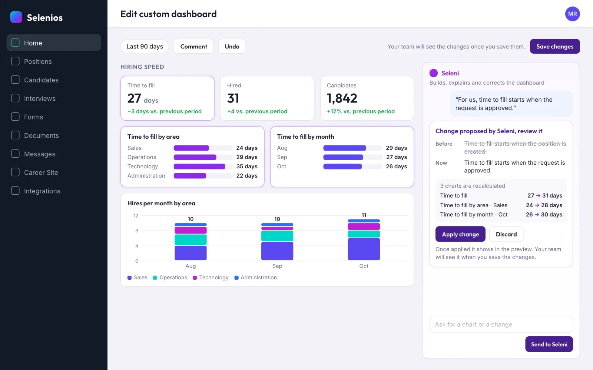The width and height of the screenshot is (593, 370).
Task: Save changes to the dashboard
Action: [555, 46]
